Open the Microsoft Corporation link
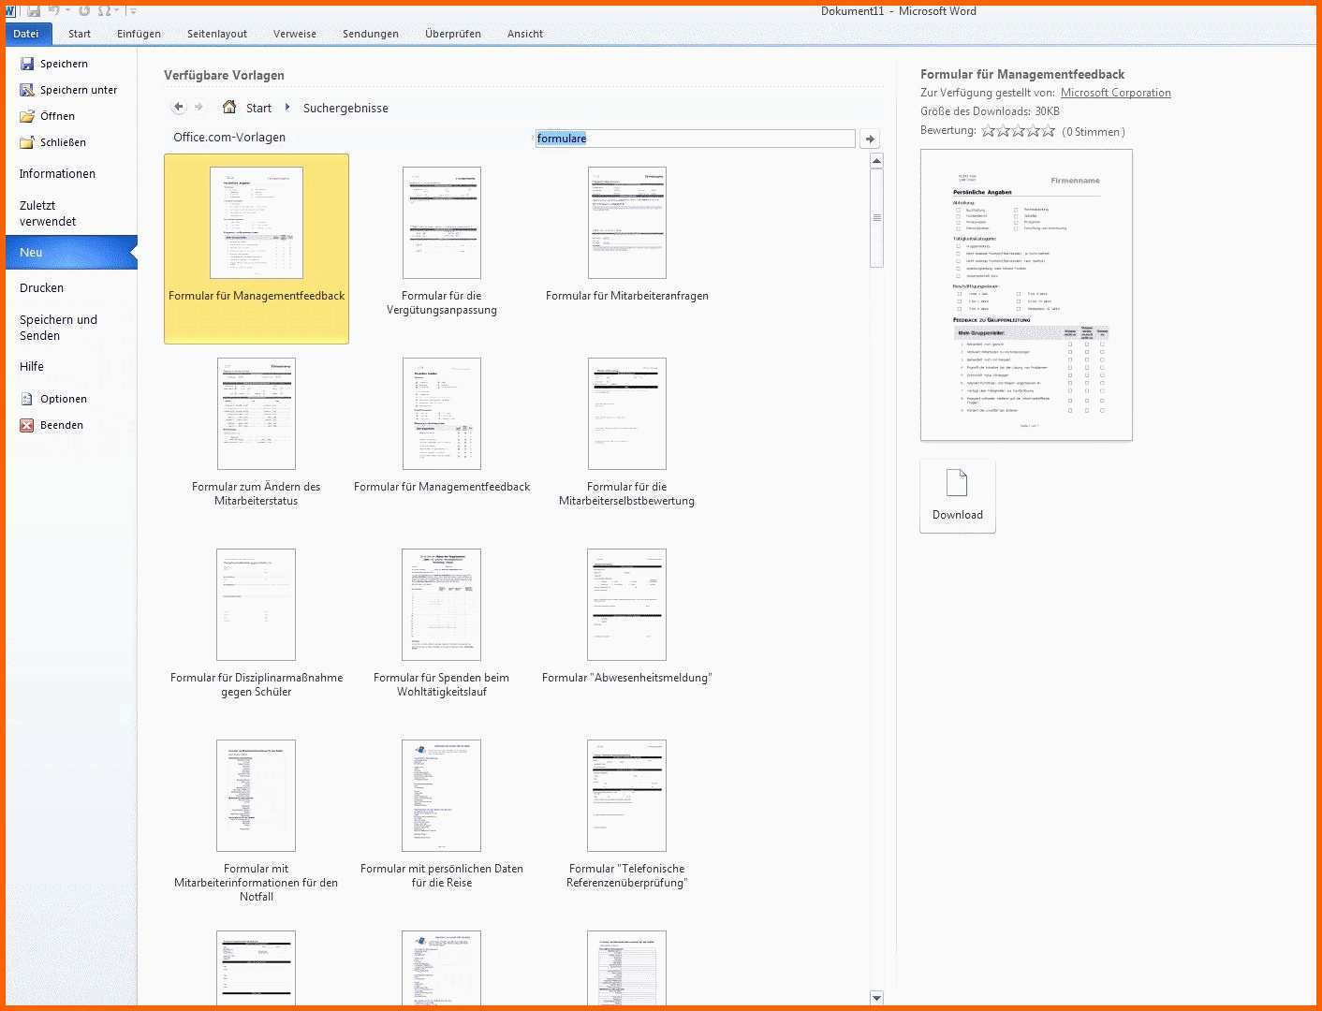1322x1011 pixels. (x=1115, y=93)
